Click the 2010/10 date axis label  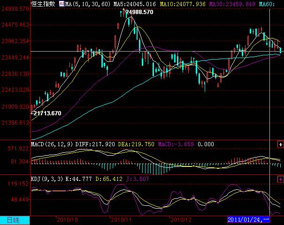67,220
